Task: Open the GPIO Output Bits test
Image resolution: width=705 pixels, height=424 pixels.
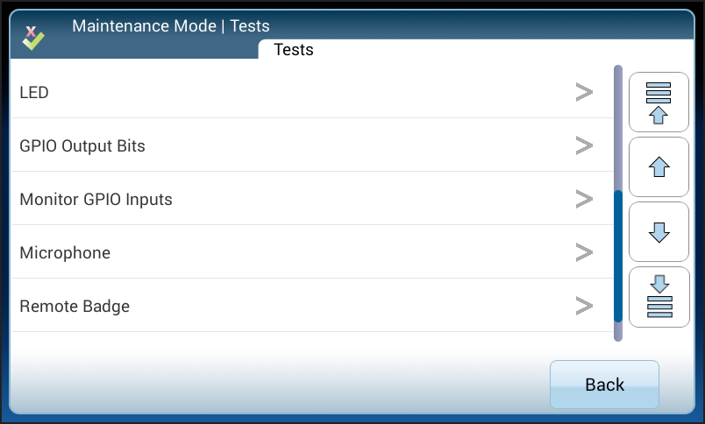Action: 82,145
